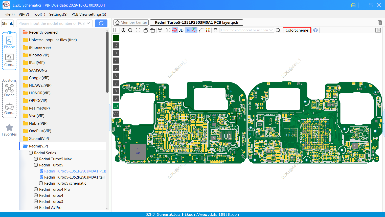
Task: Toggle the net route display icon
Action: tap(194, 30)
